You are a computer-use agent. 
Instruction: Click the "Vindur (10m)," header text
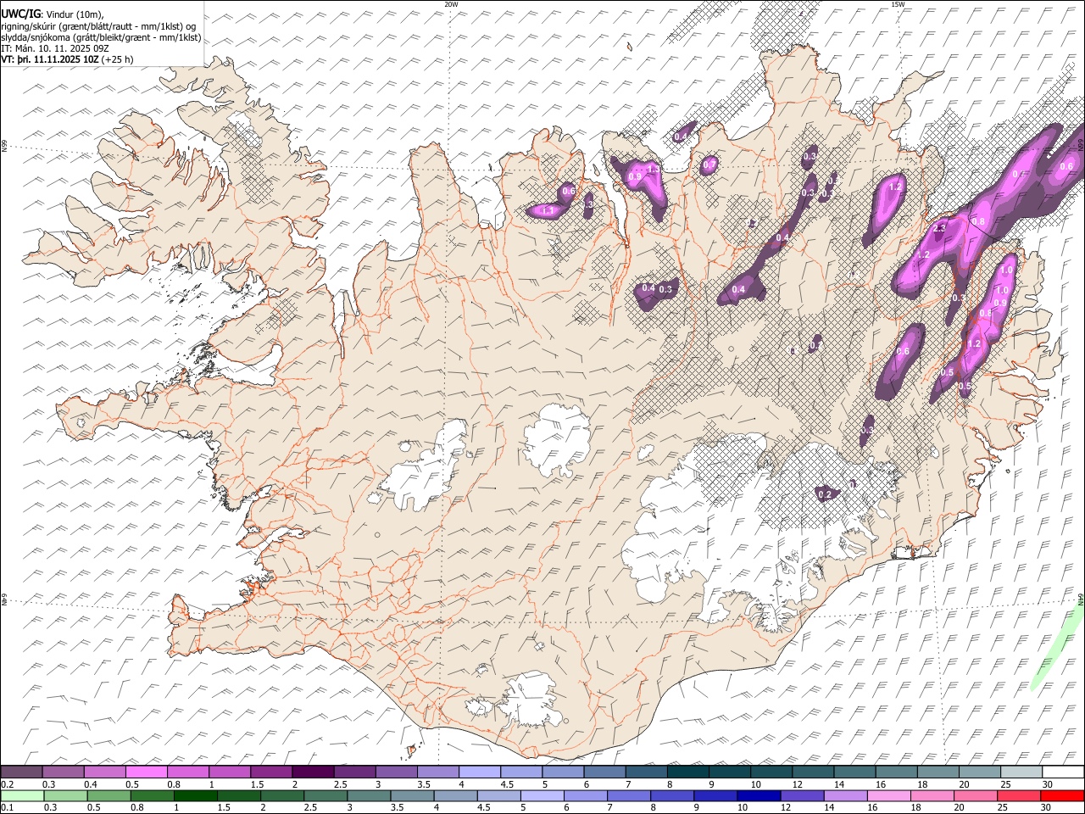tap(74, 14)
